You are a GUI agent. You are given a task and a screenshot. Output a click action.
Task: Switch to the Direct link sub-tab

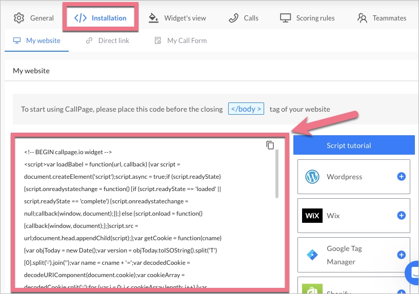point(107,40)
